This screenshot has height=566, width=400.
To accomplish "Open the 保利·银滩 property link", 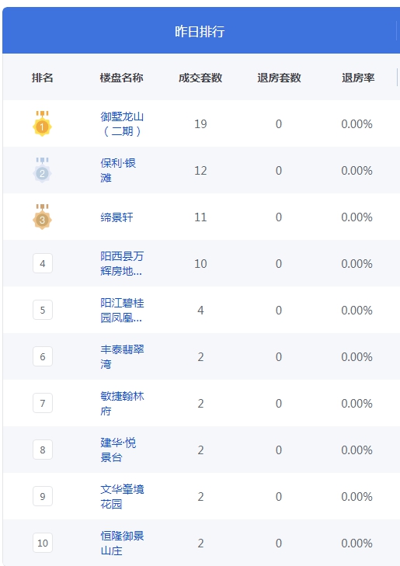I will point(118,170).
